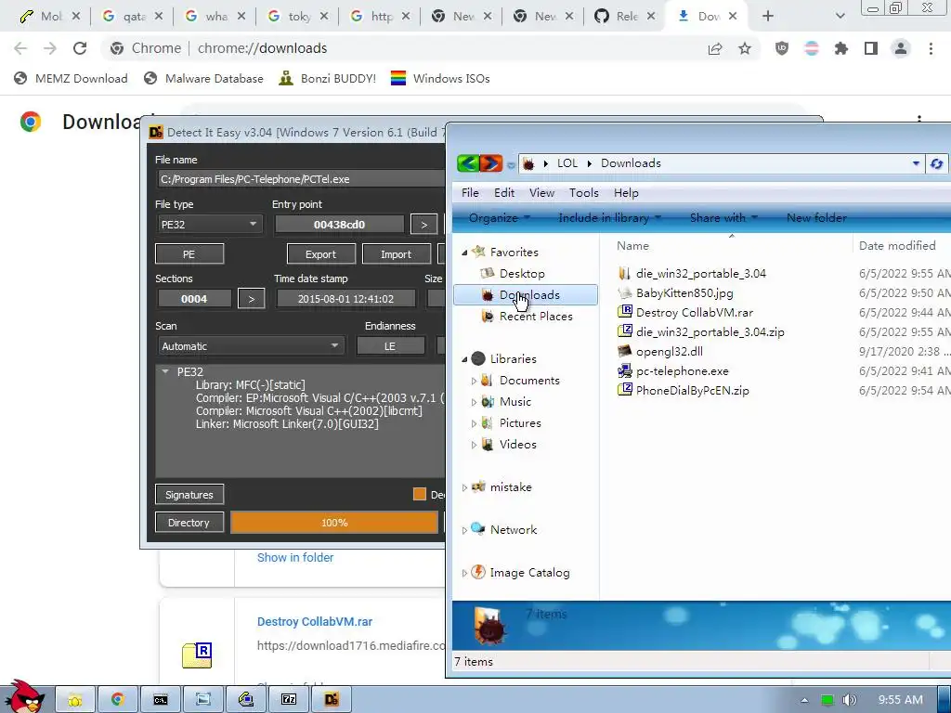Open Bonzi BUDDY! bookmark
Screen dimensions: 951x713
328,78
